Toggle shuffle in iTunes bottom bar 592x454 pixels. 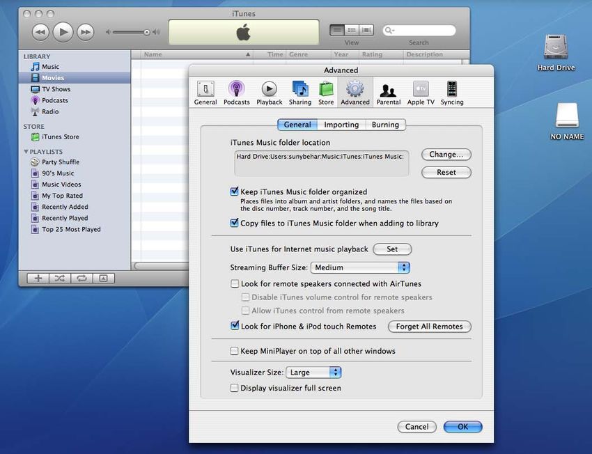coord(60,279)
